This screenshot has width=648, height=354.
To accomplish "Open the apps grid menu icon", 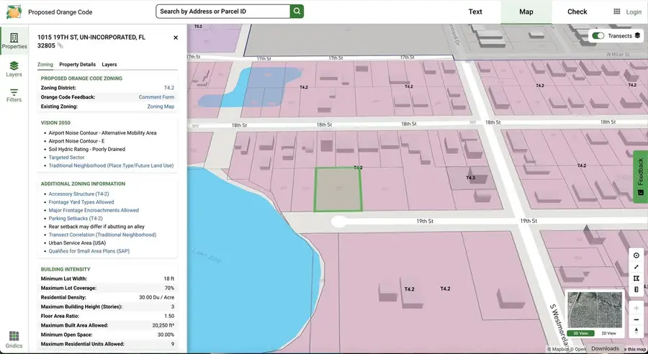I will (616, 12).
